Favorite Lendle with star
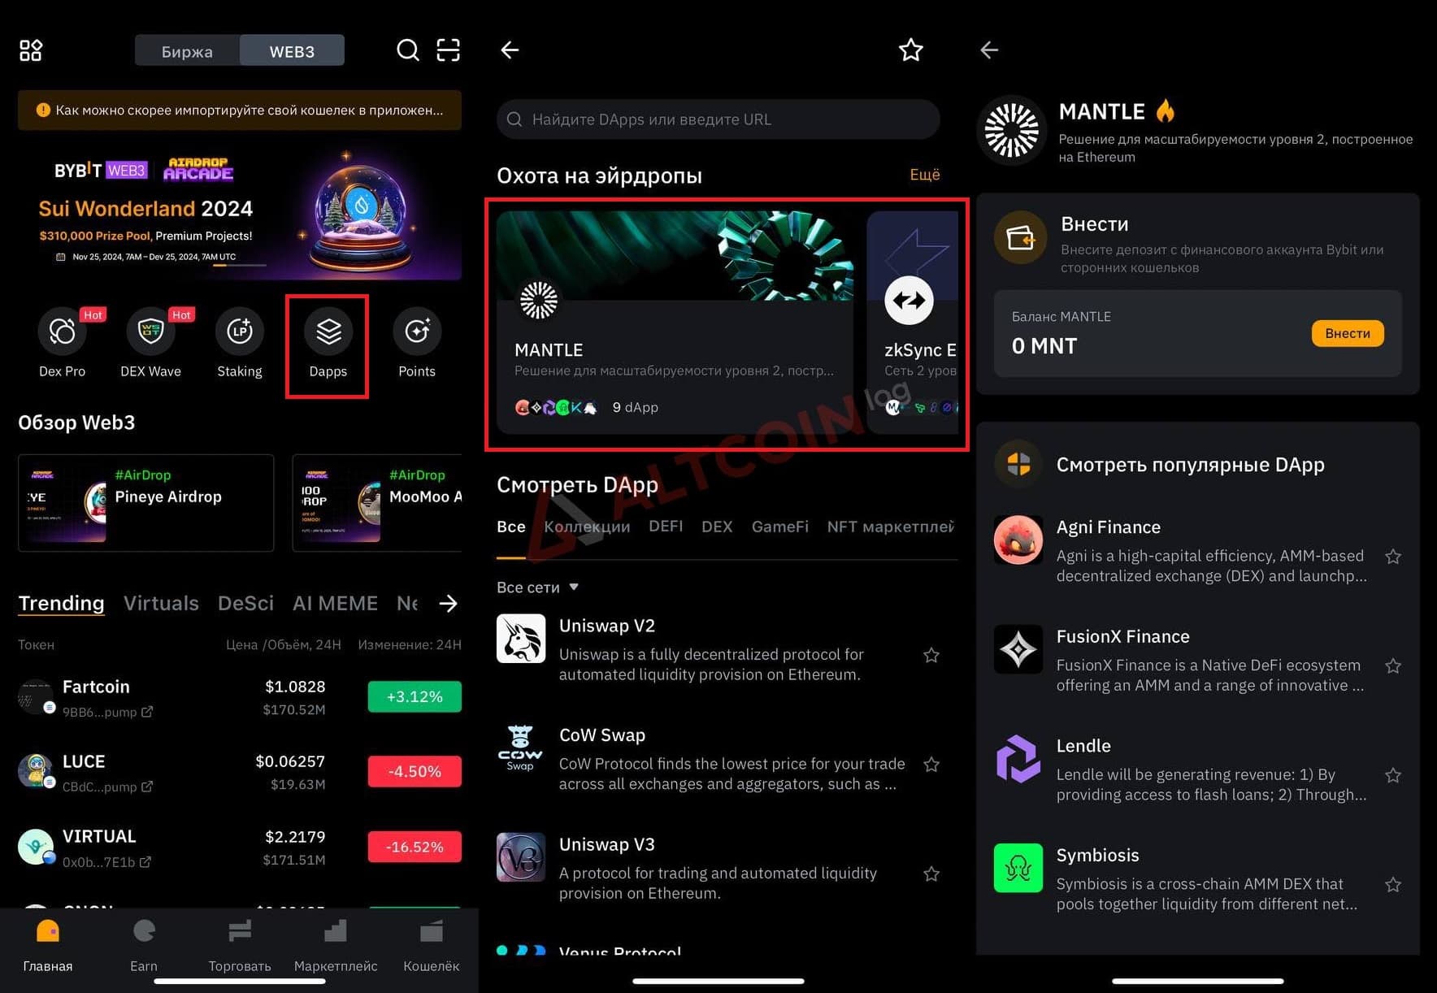The image size is (1437, 993). [1393, 775]
